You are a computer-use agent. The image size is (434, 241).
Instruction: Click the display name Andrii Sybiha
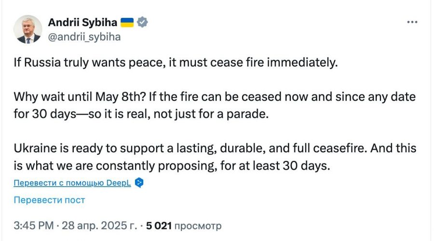[82, 22]
